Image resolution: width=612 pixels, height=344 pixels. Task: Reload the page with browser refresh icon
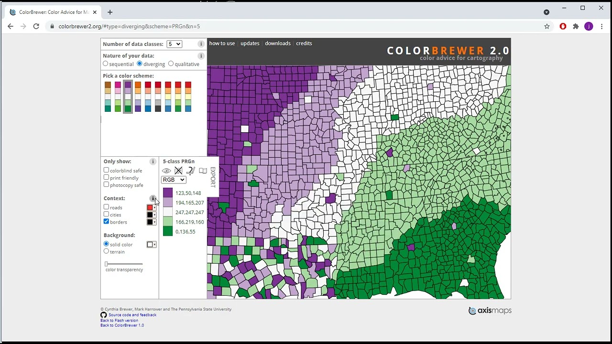tap(36, 26)
